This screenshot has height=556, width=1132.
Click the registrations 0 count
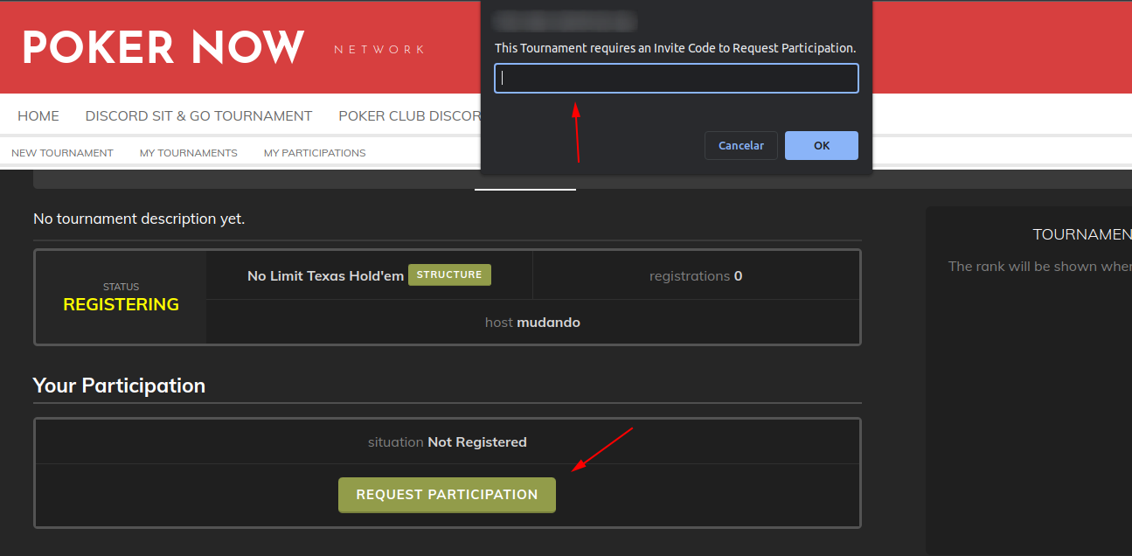696,276
